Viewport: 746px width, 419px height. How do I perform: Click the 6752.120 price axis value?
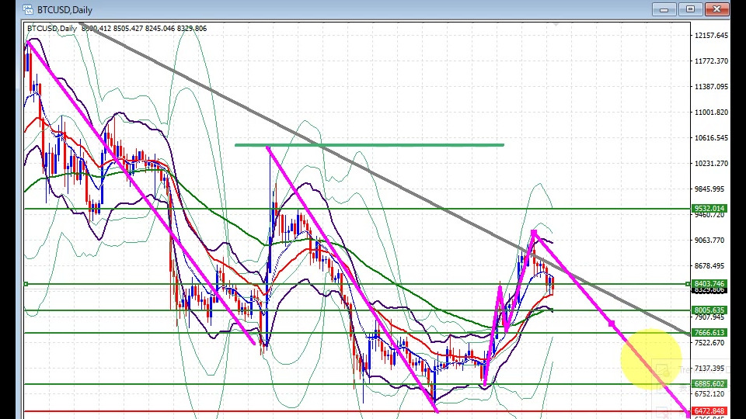(x=709, y=394)
